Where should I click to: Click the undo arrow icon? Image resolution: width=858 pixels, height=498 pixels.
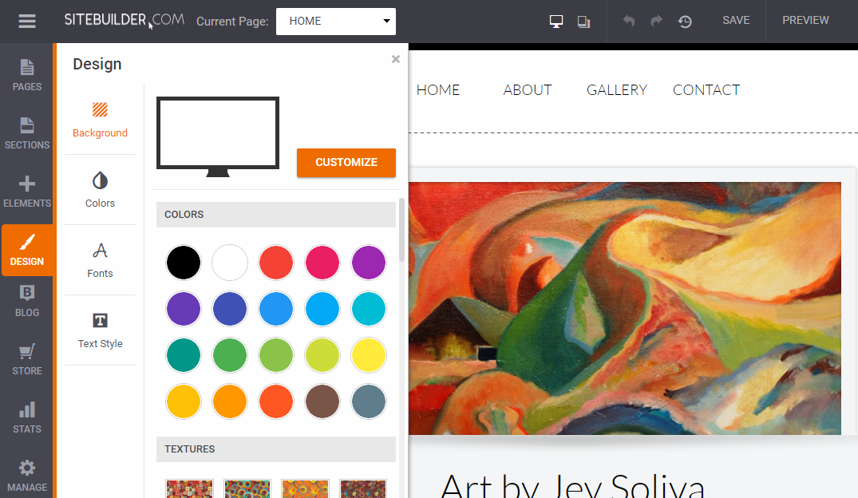[629, 22]
